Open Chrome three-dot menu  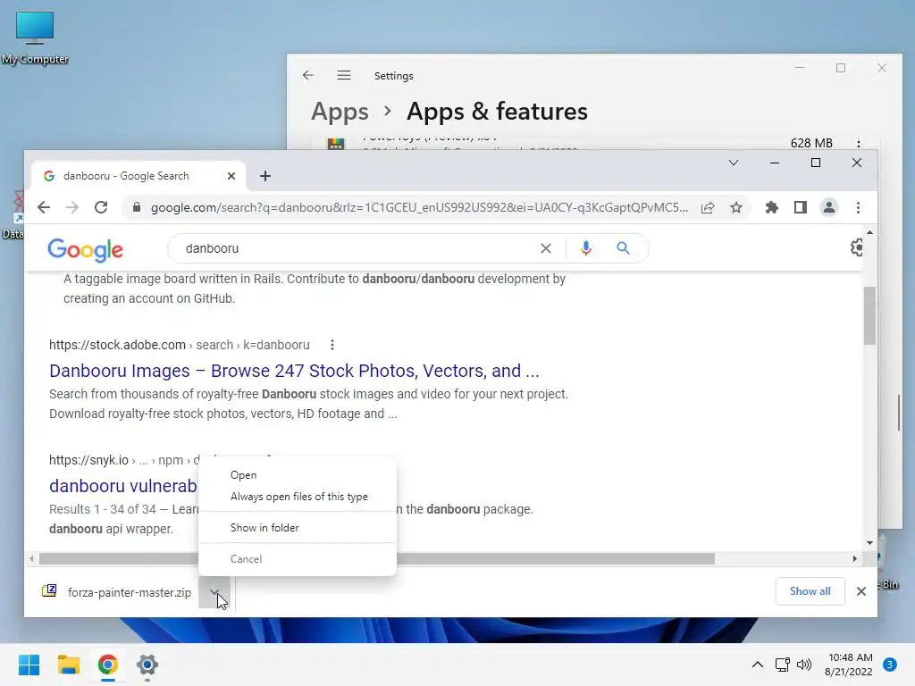(x=858, y=207)
